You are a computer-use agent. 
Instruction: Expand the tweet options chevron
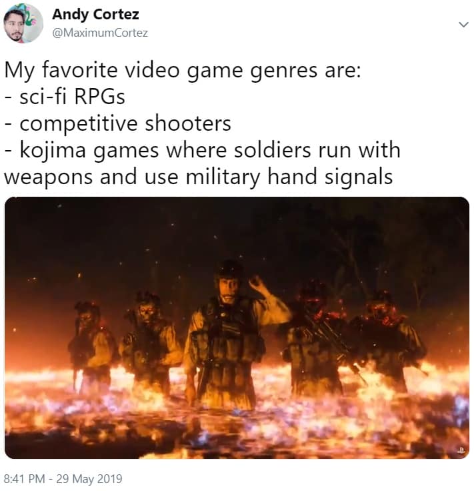[463, 25]
